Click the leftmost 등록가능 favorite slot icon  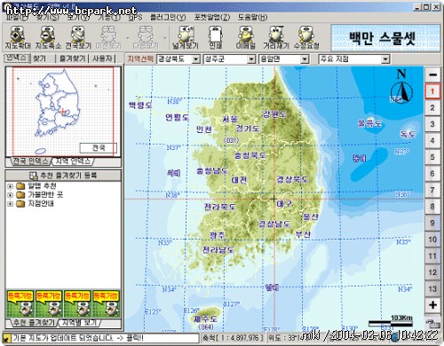click(x=20, y=304)
